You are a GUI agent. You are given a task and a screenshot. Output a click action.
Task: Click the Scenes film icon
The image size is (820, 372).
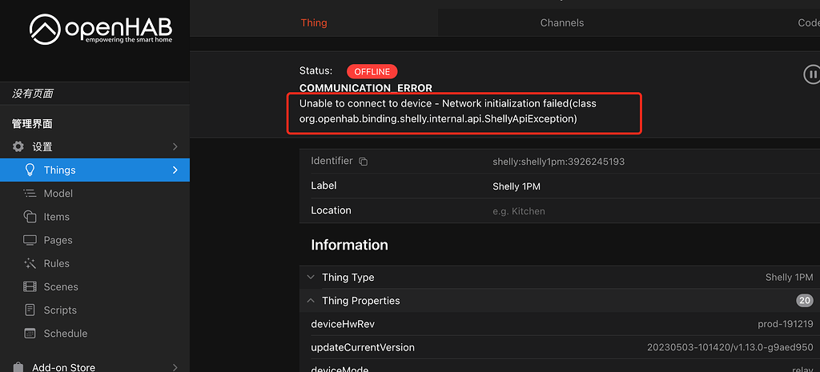30,286
